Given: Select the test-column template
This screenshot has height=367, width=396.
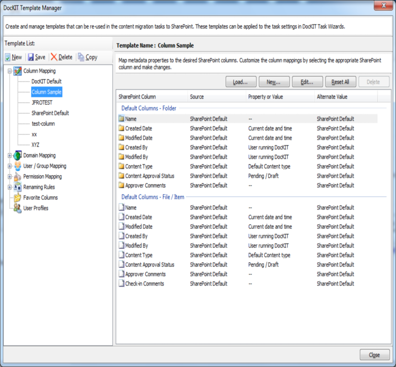Looking at the screenshot, I should coord(43,124).
